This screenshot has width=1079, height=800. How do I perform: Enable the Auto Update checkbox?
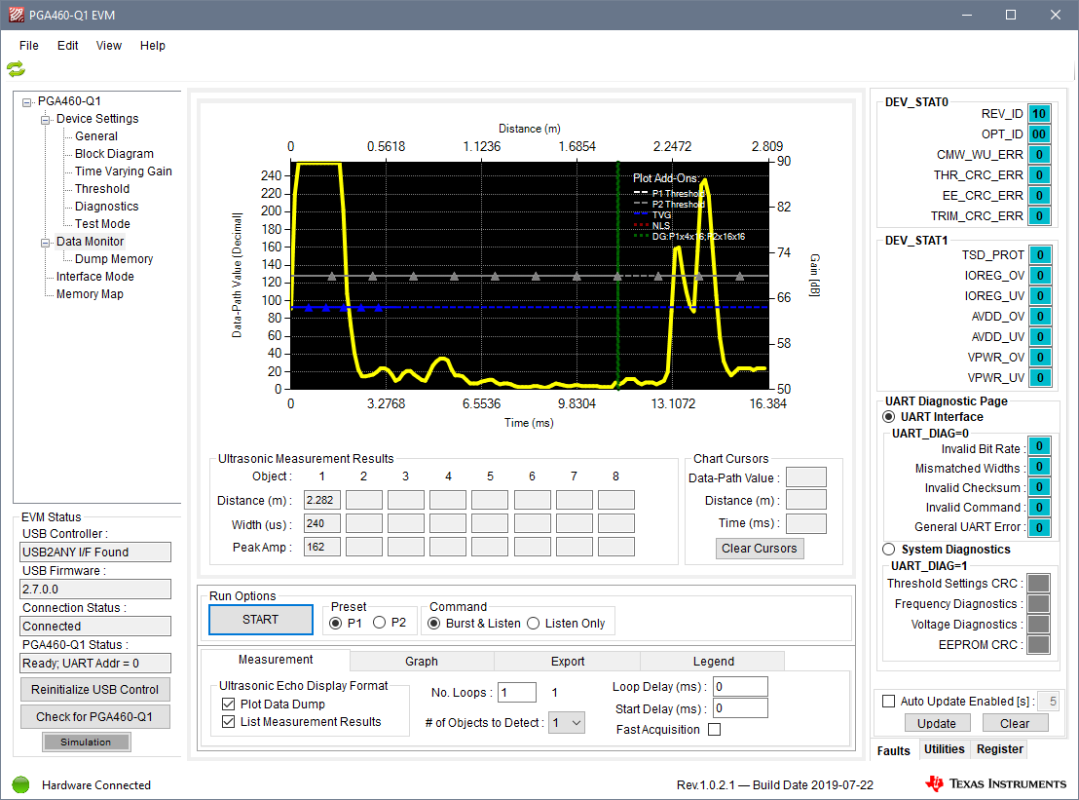click(x=889, y=701)
